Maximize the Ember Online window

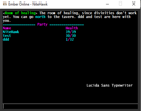tap(120, 4)
